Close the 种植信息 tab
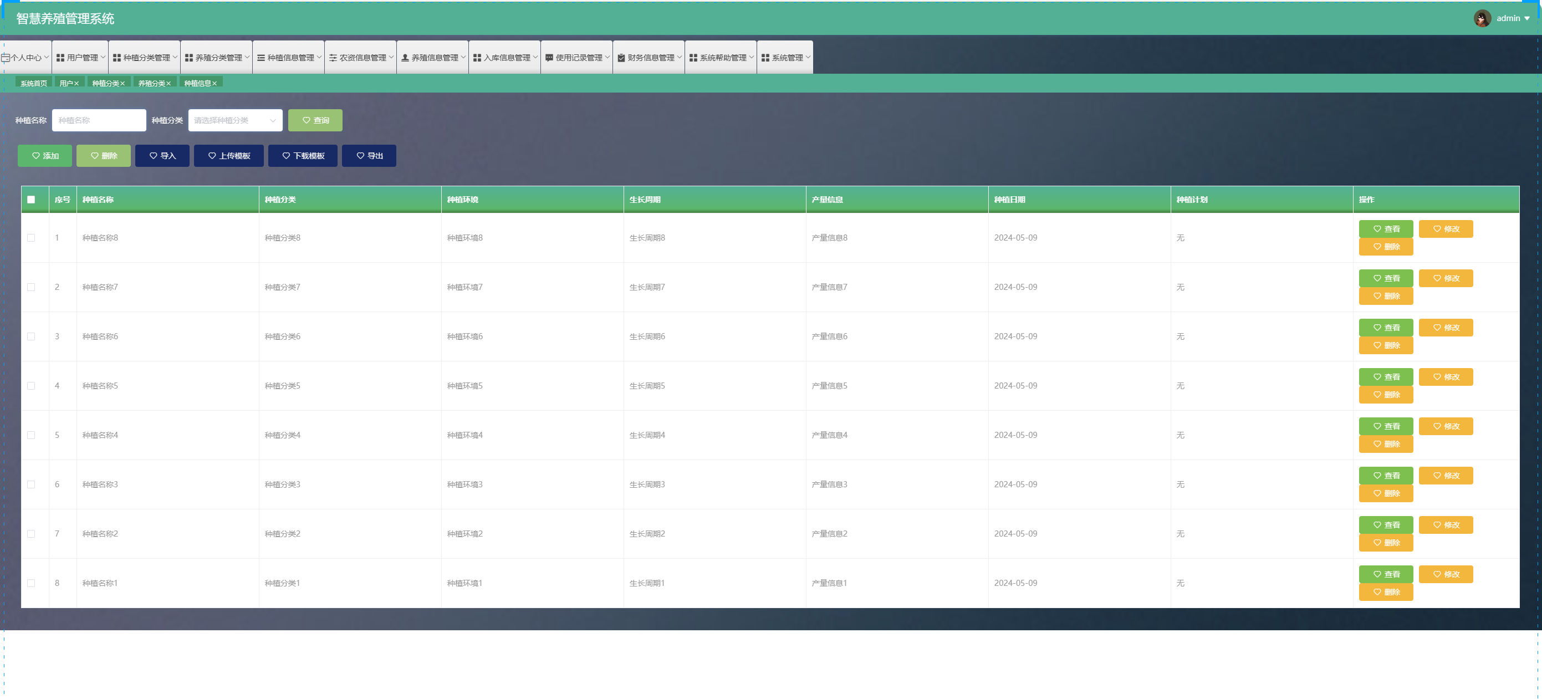Image resolution: width=1542 pixels, height=699 pixels. coord(215,84)
